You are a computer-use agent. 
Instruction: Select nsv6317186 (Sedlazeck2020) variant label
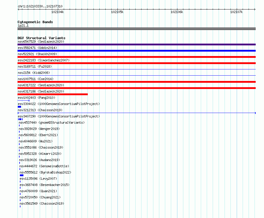point(41,91)
